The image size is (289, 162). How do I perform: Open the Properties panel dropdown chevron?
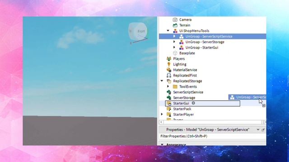click(258, 130)
